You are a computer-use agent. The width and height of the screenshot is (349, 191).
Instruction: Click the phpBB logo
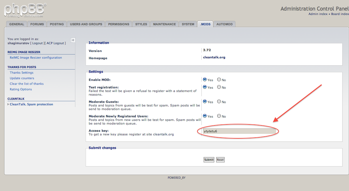25,10
